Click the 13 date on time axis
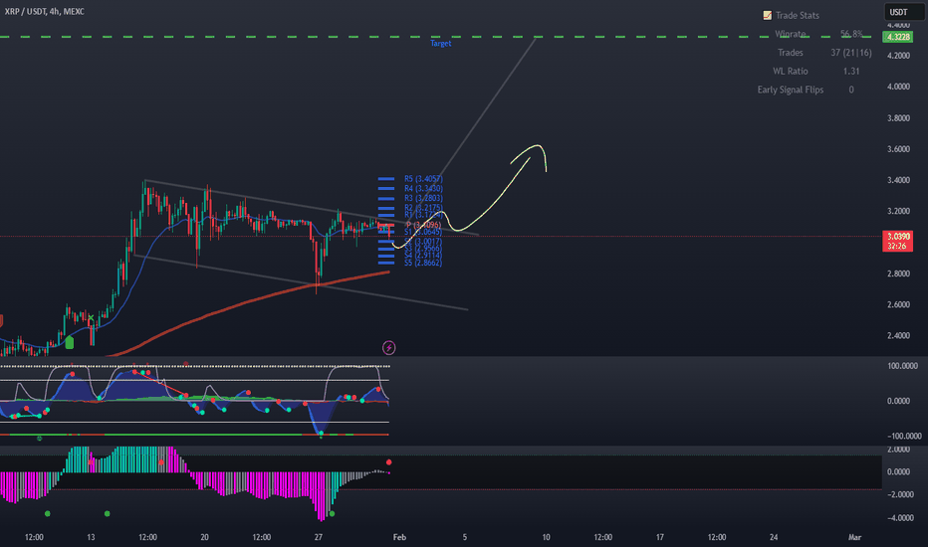Image resolution: width=928 pixels, height=547 pixels. coord(91,537)
